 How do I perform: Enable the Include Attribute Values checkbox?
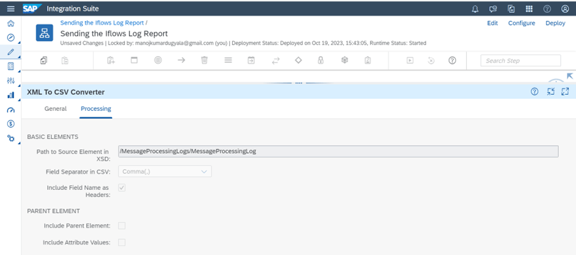point(122,242)
